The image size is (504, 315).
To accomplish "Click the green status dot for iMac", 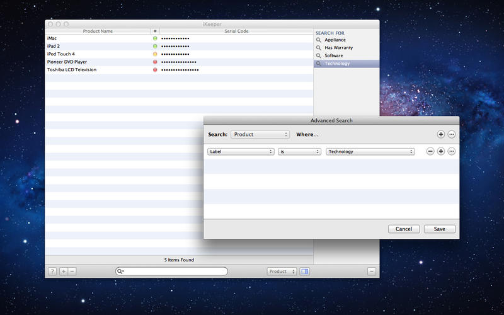I will 155,38.
